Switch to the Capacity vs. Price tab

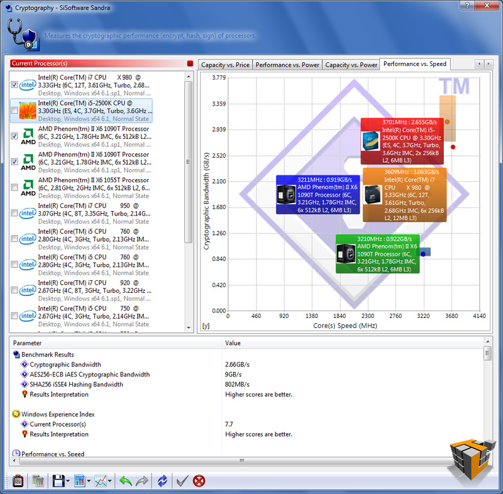(225, 65)
